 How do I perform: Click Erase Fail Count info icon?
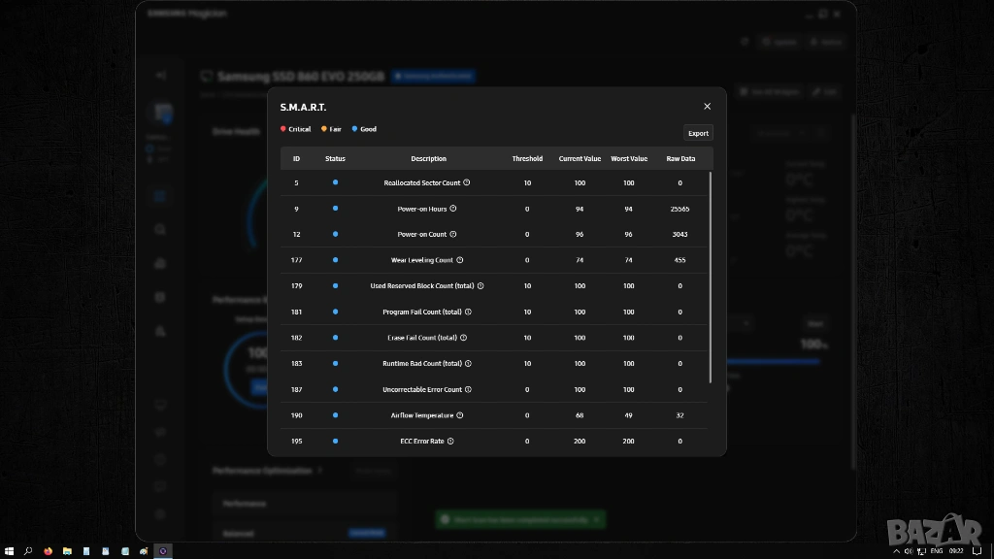464,338
